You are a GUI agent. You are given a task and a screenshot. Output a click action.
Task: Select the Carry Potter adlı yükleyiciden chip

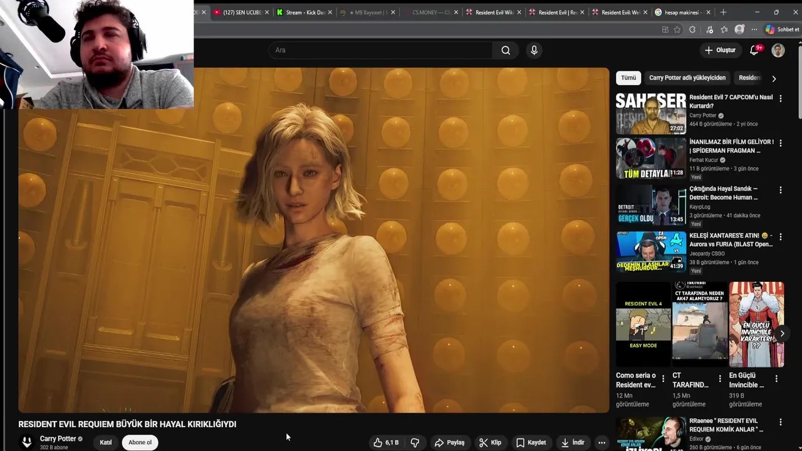point(687,78)
